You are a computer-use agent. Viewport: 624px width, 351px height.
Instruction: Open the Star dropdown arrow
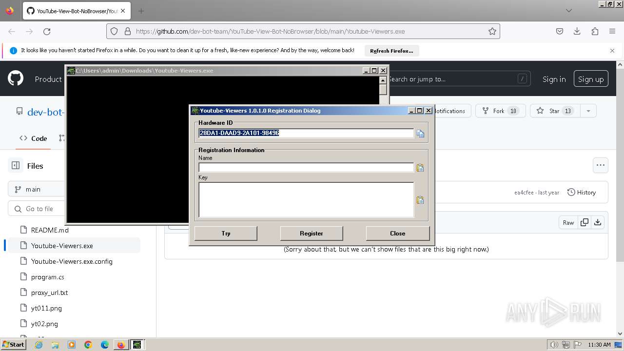point(588,111)
